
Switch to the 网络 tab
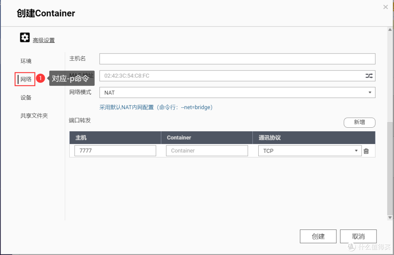click(x=26, y=79)
